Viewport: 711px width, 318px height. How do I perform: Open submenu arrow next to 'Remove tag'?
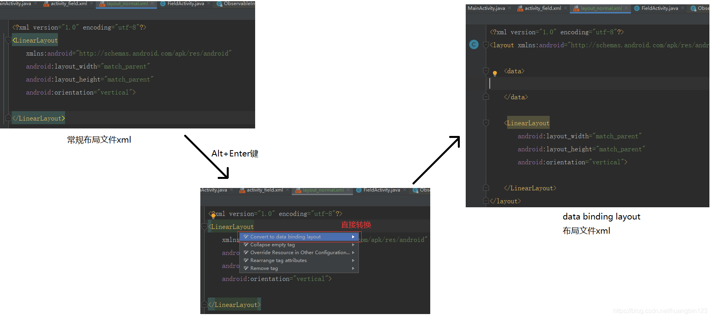pos(353,268)
